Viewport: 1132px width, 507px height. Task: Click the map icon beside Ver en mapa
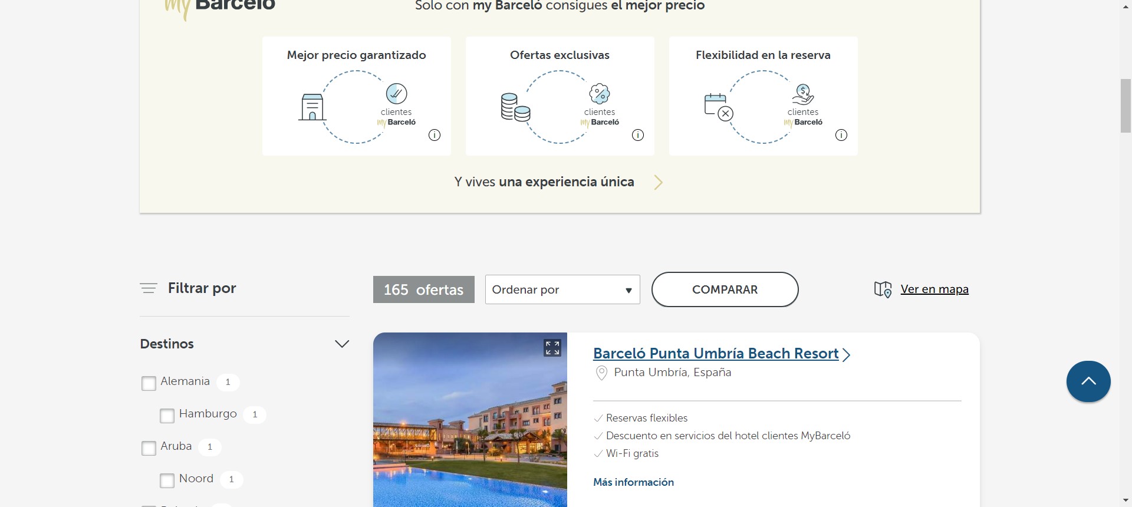pyautogui.click(x=883, y=289)
